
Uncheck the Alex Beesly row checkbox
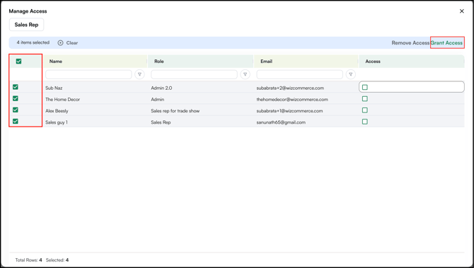coord(16,110)
